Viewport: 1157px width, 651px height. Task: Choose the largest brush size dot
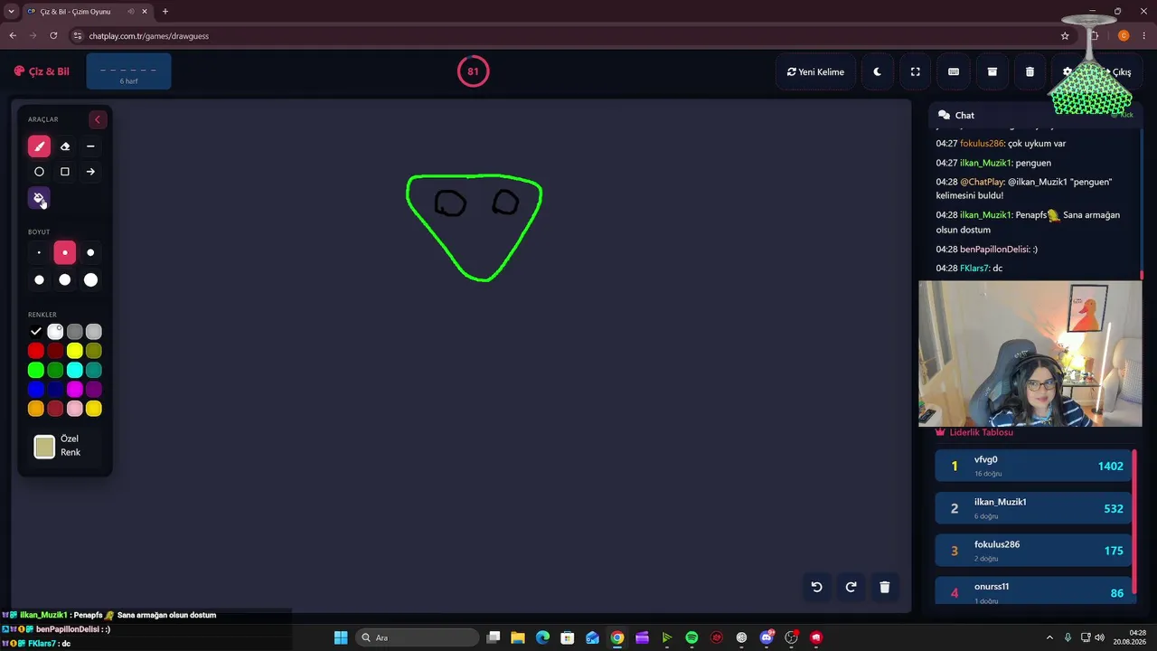pos(90,280)
